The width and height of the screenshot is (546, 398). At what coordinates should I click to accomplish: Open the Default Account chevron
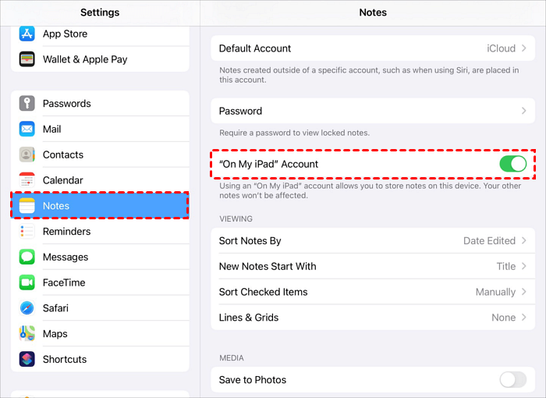pyautogui.click(x=524, y=48)
